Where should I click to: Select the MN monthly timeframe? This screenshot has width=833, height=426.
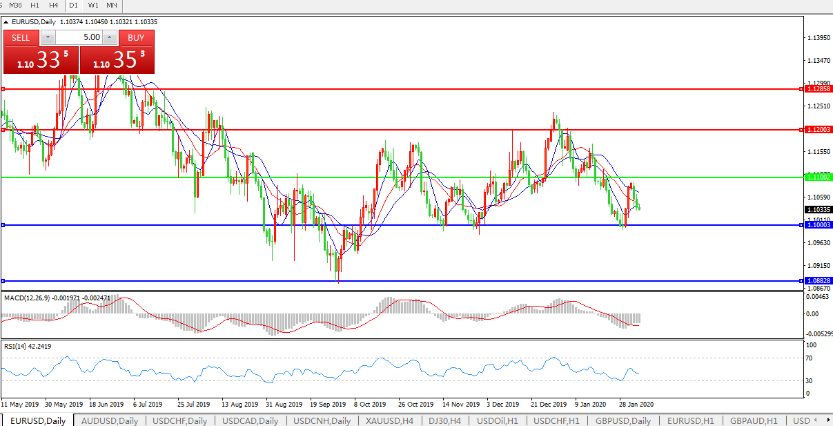[112, 5]
